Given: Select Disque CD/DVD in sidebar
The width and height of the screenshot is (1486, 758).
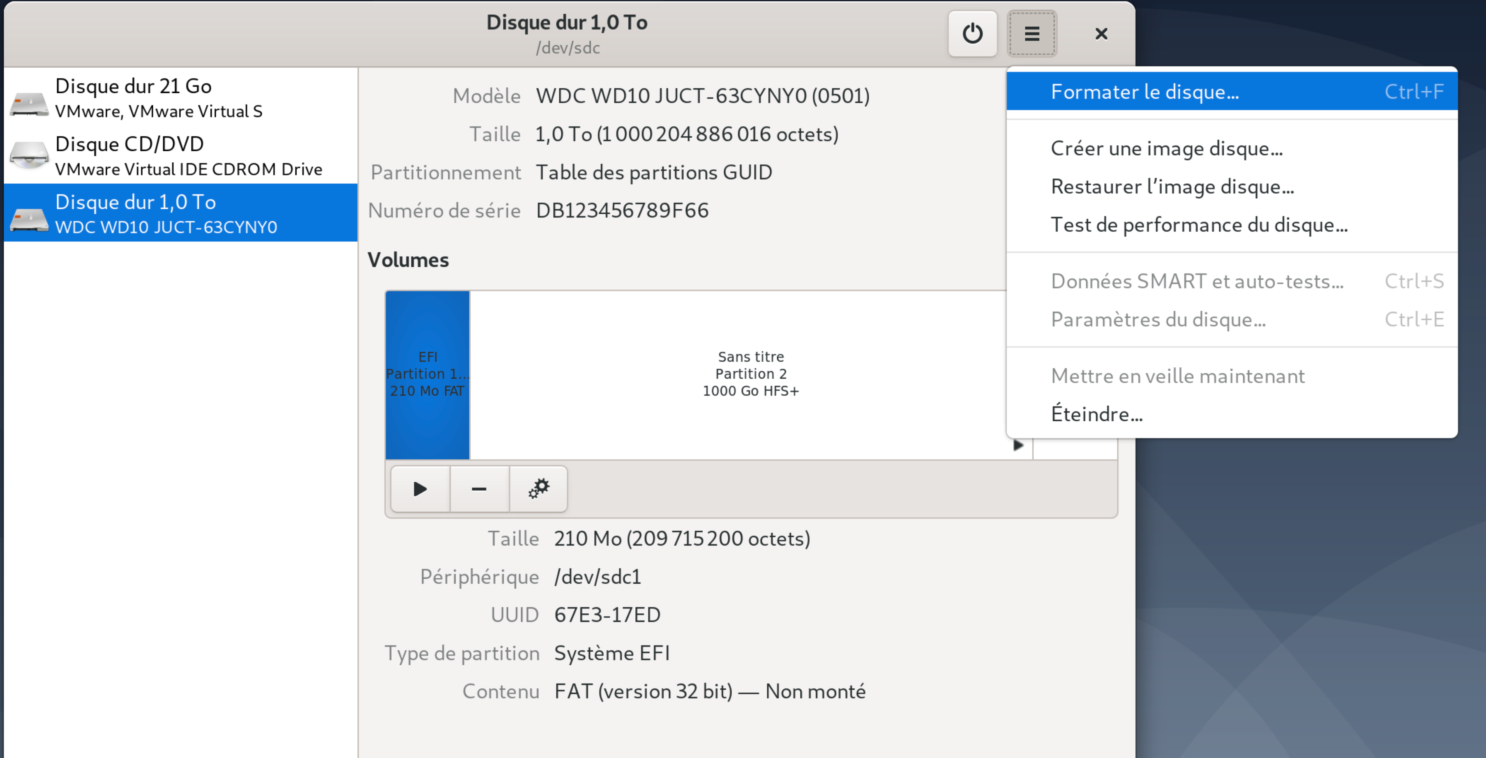Looking at the screenshot, I should pyautogui.click(x=180, y=155).
